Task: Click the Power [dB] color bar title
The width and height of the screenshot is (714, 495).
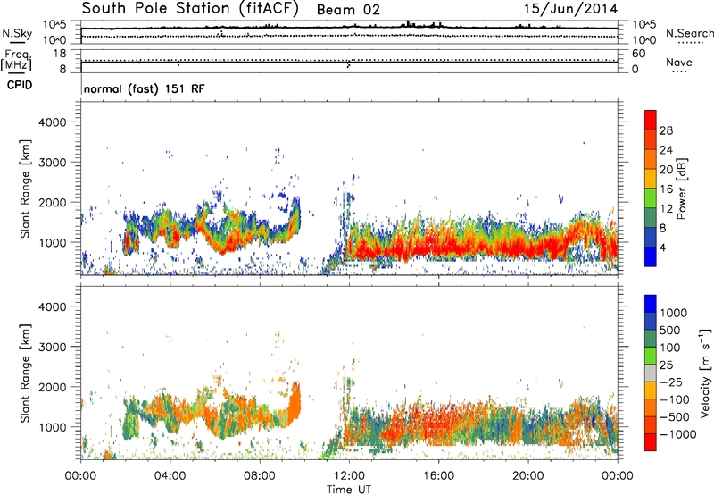Action: coord(681,189)
